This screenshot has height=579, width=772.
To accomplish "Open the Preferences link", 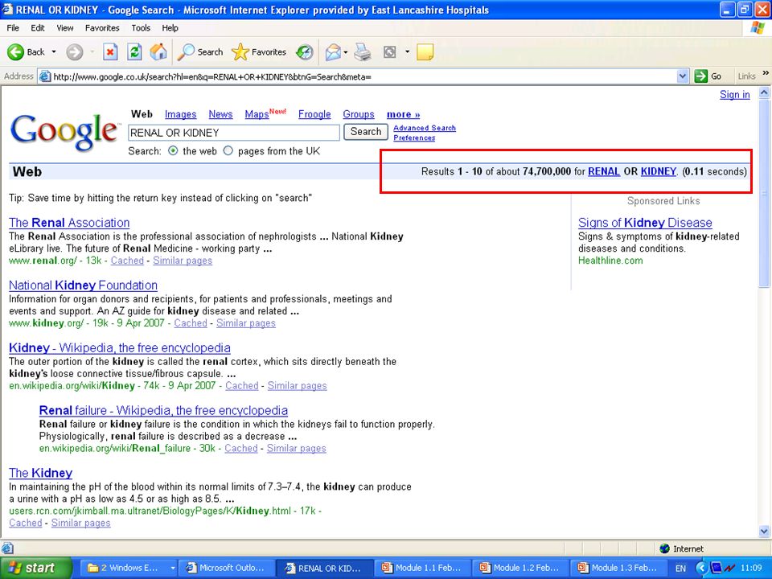I will pos(414,138).
